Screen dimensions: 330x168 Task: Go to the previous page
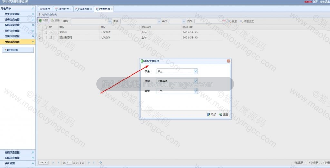(59, 163)
